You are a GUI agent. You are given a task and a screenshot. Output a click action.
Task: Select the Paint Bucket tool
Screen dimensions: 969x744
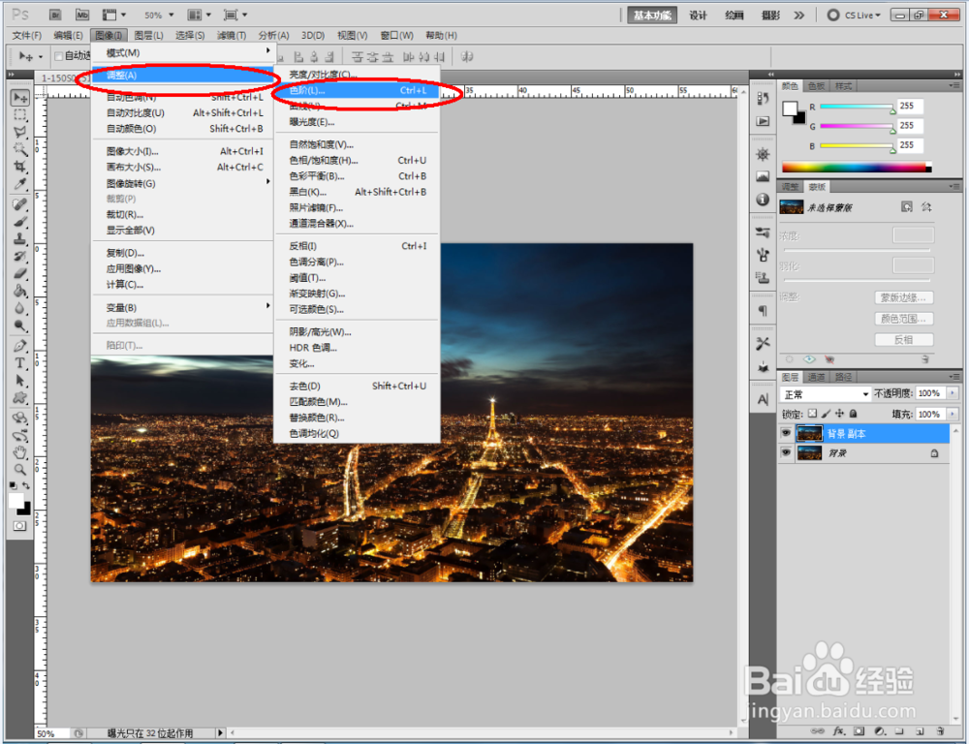coord(19,291)
